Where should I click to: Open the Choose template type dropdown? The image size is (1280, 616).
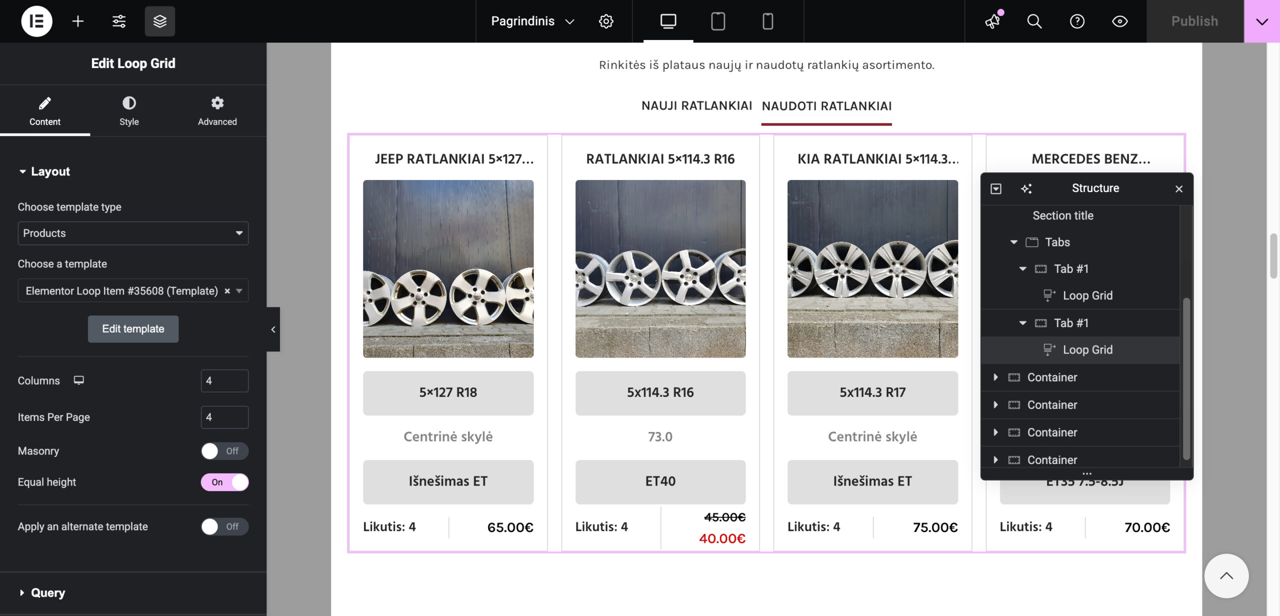pos(133,233)
